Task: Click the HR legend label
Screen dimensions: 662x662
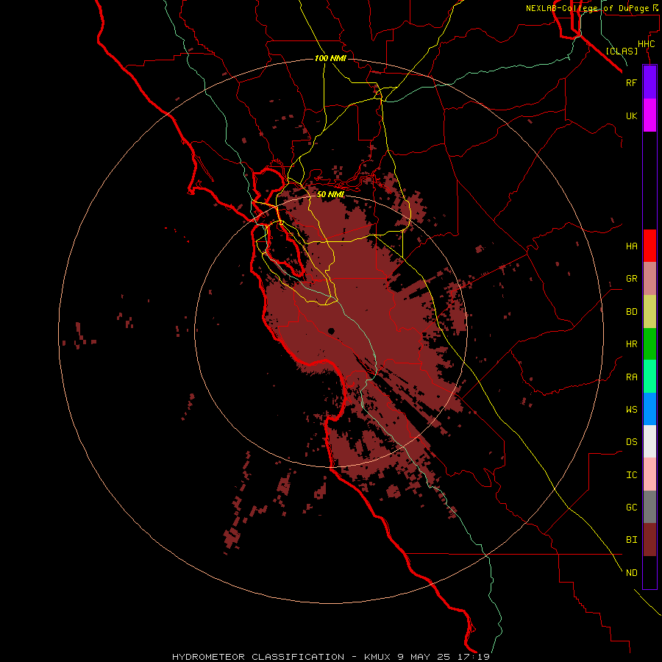Action: pos(631,344)
